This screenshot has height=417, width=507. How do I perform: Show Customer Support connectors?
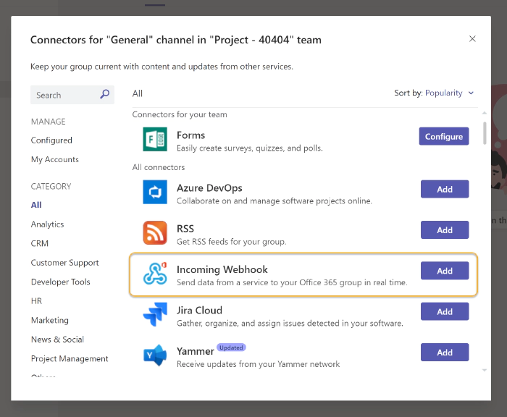tap(65, 263)
